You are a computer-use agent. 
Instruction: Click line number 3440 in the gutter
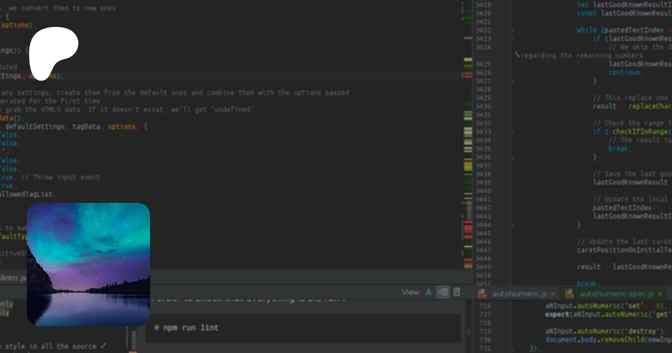coord(483,191)
